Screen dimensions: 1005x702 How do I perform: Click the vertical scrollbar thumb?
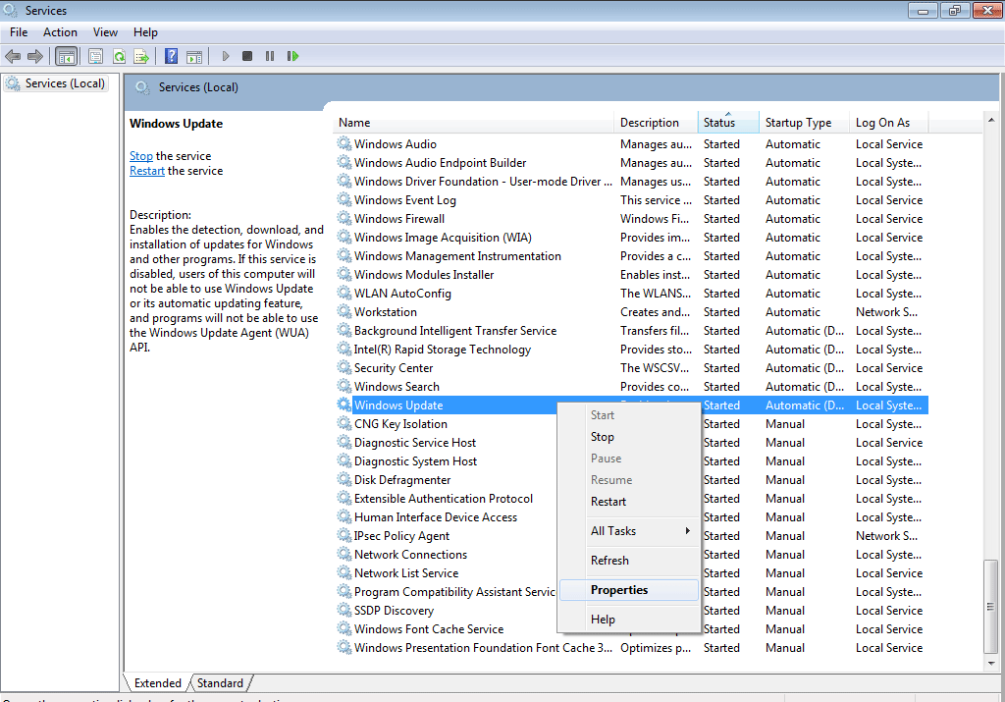(991, 606)
